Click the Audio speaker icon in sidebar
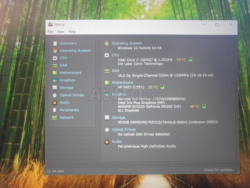The height and width of the screenshot is (188, 250). [55, 103]
